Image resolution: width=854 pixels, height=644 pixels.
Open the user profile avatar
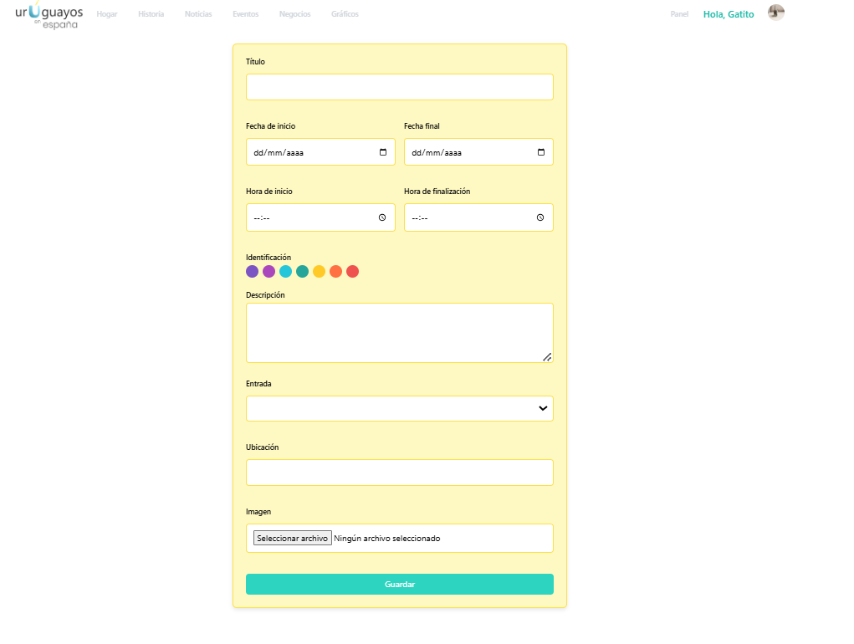tap(776, 13)
